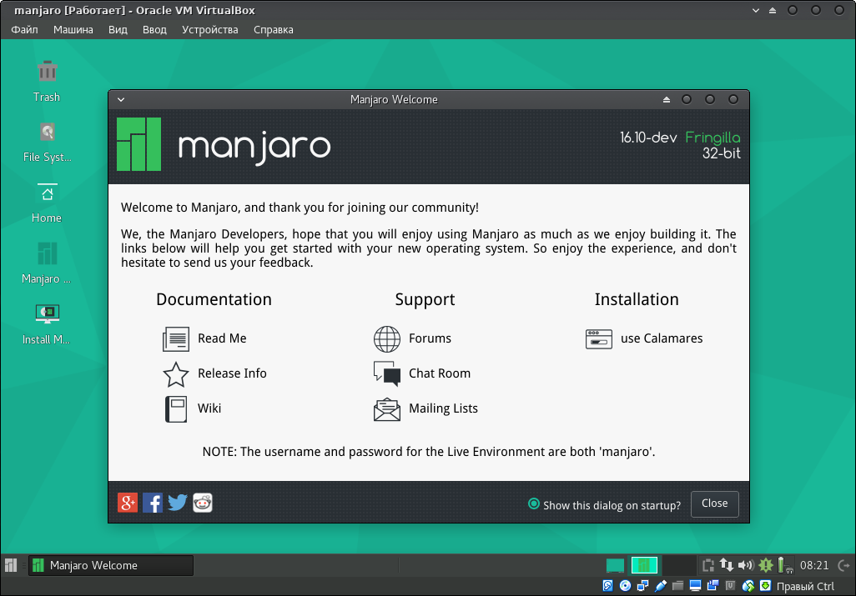Open the Release Info link

pyautogui.click(x=232, y=373)
